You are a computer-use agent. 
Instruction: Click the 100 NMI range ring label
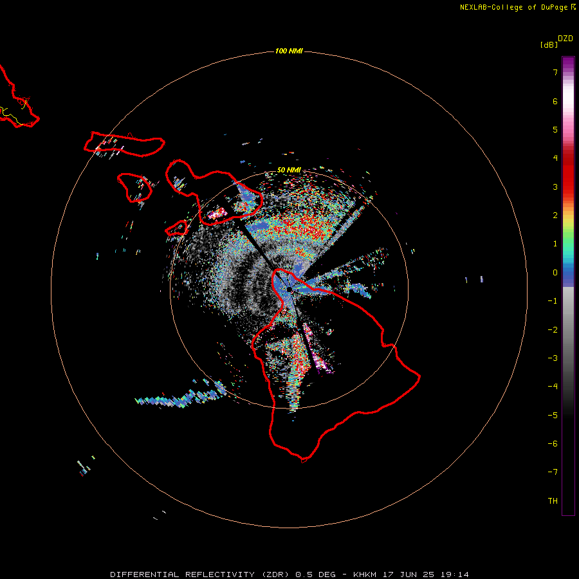pyautogui.click(x=289, y=51)
